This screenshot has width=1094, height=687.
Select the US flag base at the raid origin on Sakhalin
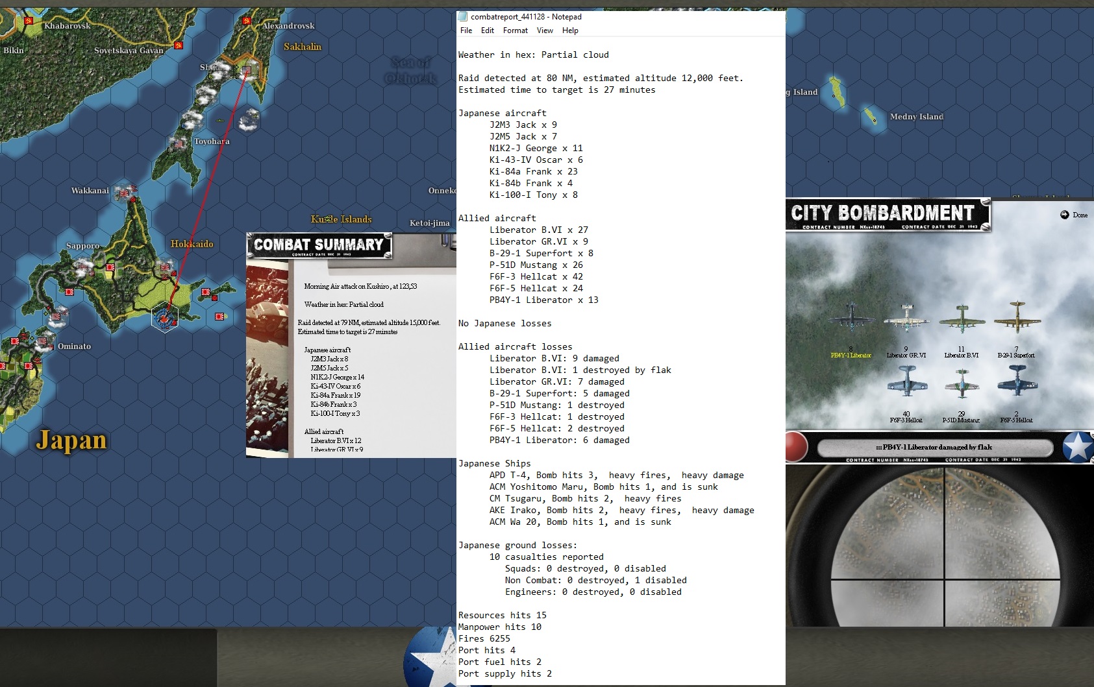pos(246,71)
